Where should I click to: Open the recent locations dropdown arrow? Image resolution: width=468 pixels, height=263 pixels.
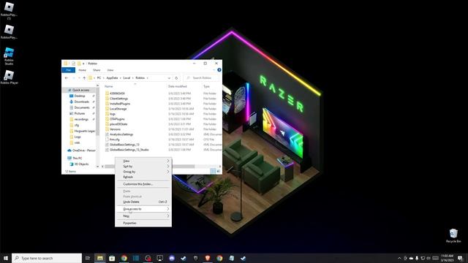tap(79, 78)
